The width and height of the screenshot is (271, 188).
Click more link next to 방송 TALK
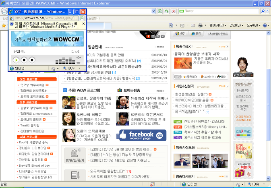point(223,47)
